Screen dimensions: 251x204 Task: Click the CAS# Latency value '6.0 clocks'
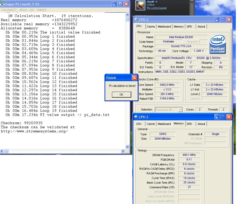coord(189,164)
